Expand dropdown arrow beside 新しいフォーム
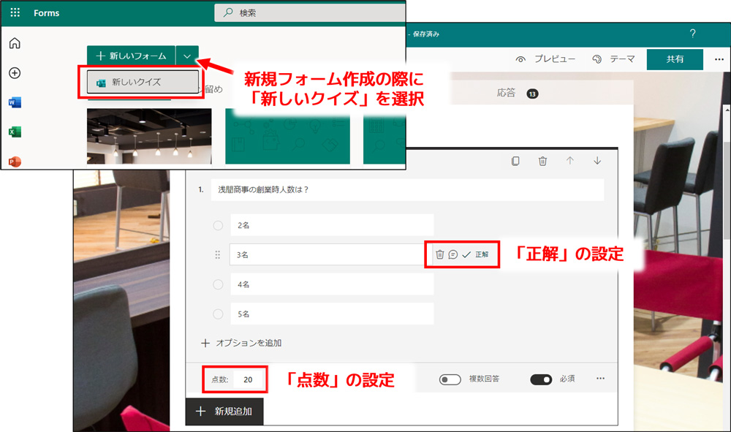The width and height of the screenshot is (731, 432). pyautogui.click(x=188, y=56)
